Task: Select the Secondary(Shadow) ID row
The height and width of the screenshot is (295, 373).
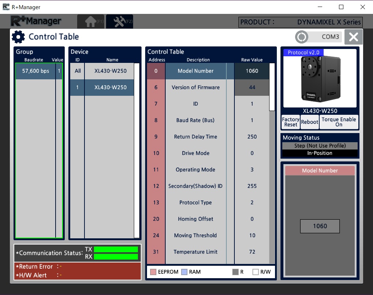Action: pos(208,186)
